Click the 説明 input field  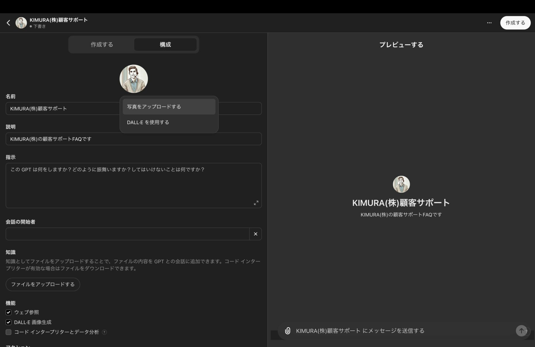click(133, 139)
